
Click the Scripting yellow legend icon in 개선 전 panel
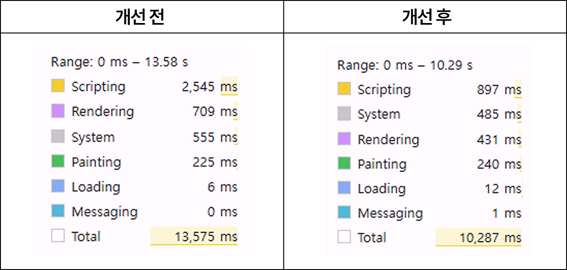58,86
